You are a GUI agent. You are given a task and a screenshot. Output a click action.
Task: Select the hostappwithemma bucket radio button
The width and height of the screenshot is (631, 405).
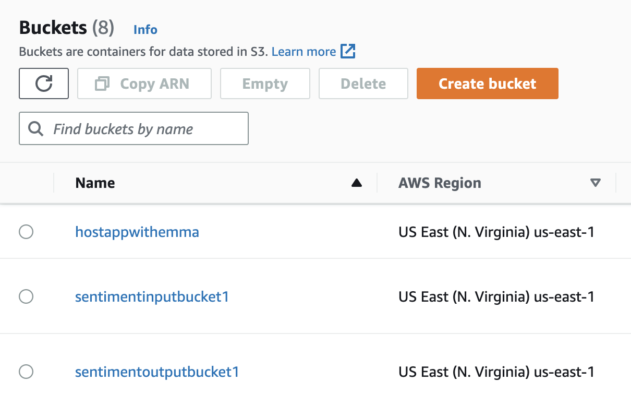26,232
